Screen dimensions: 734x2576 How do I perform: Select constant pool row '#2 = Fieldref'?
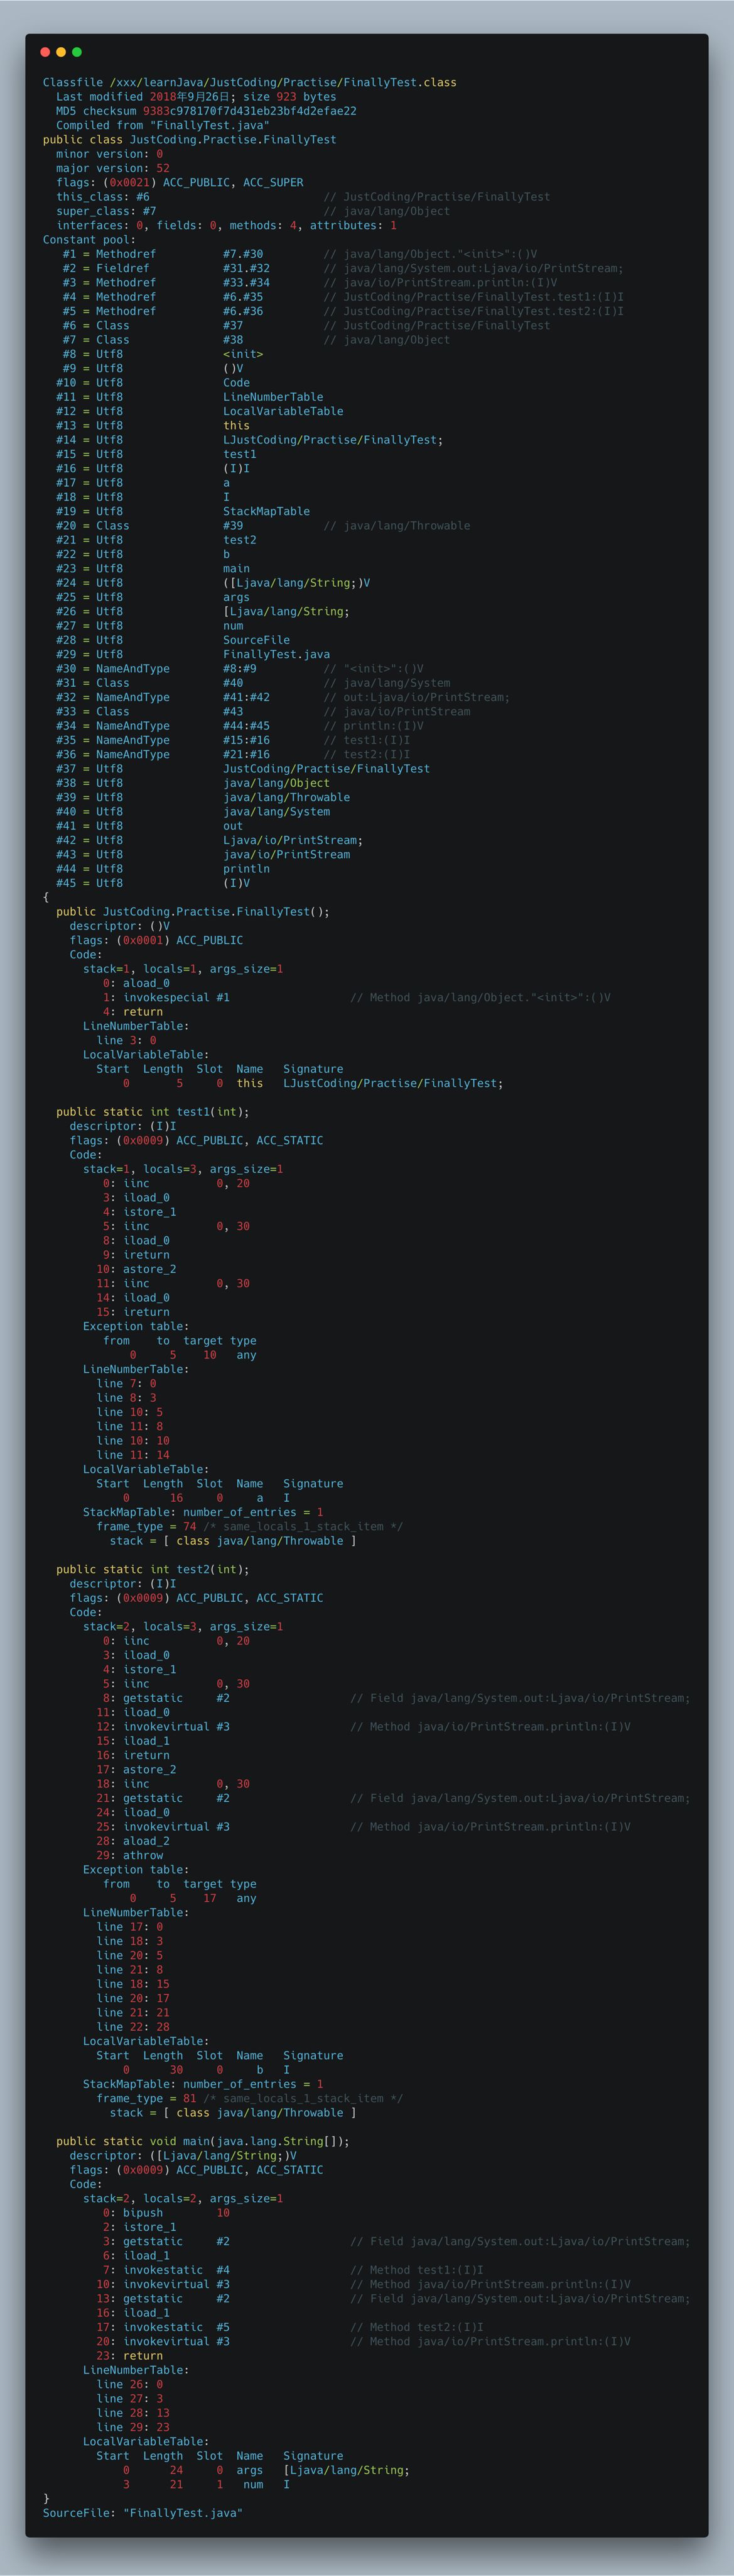tap(343, 269)
